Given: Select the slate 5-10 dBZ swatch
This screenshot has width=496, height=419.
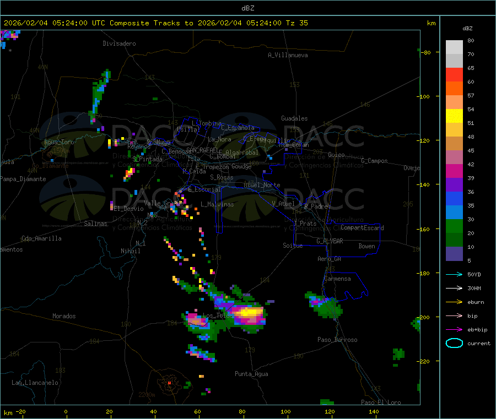Looking at the screenshot, I should coord(454,253).
